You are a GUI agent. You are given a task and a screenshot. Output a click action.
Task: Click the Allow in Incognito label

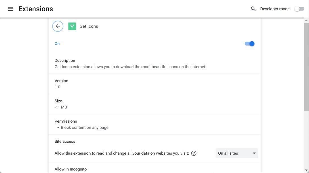[x=70, y=169]
